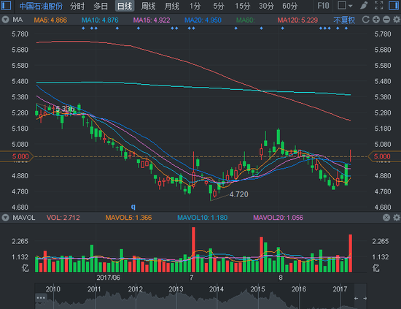Enter fullscreen chart mode

[x=378, y=5]
